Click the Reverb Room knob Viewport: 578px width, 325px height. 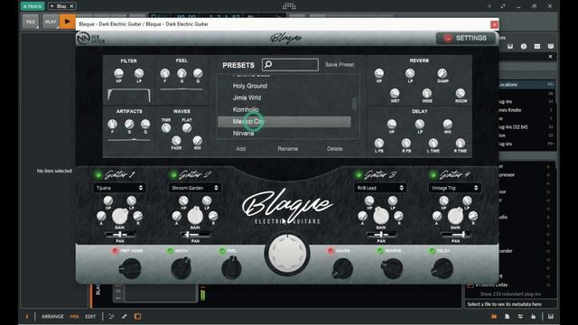tap(461, 93)
